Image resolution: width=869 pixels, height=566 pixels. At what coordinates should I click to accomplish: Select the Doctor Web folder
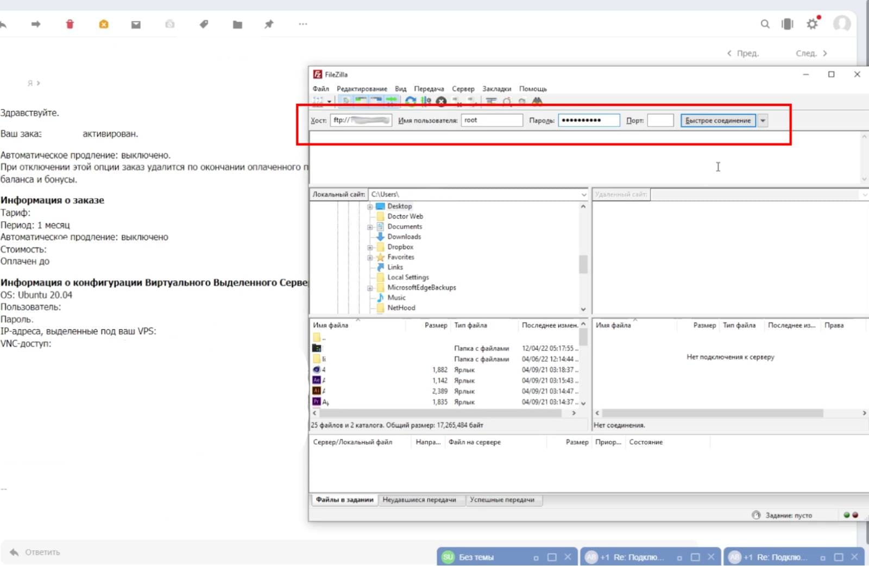click(x=405, y=216)
